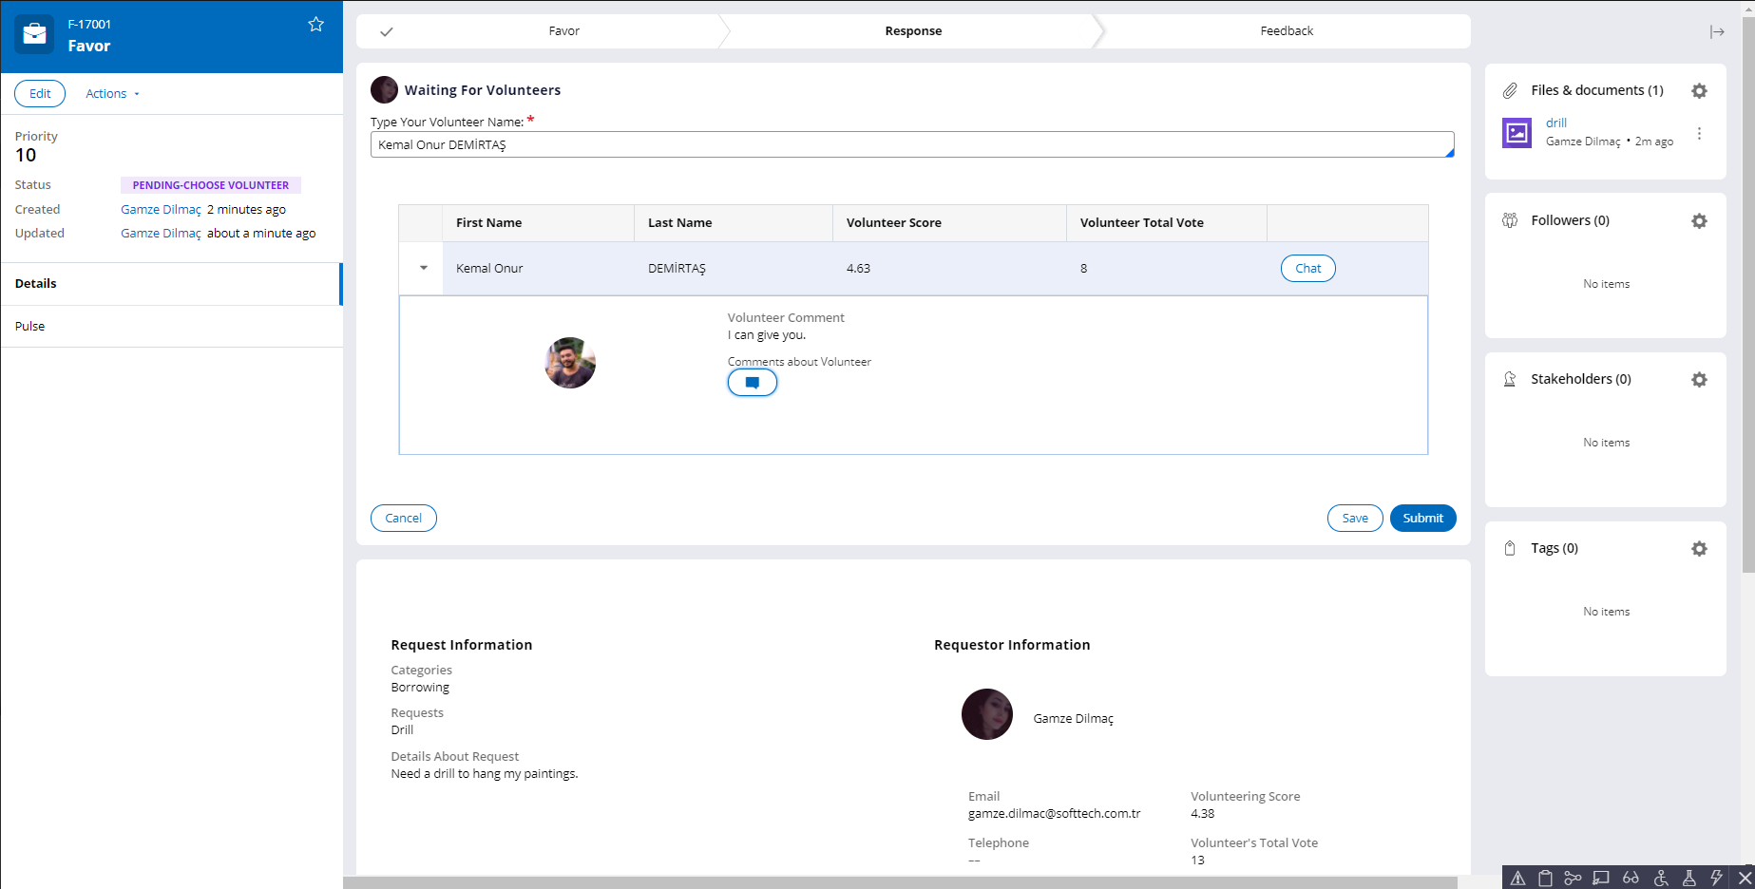Open settings gear for Stakeholders

click(x=1699, y=380)
